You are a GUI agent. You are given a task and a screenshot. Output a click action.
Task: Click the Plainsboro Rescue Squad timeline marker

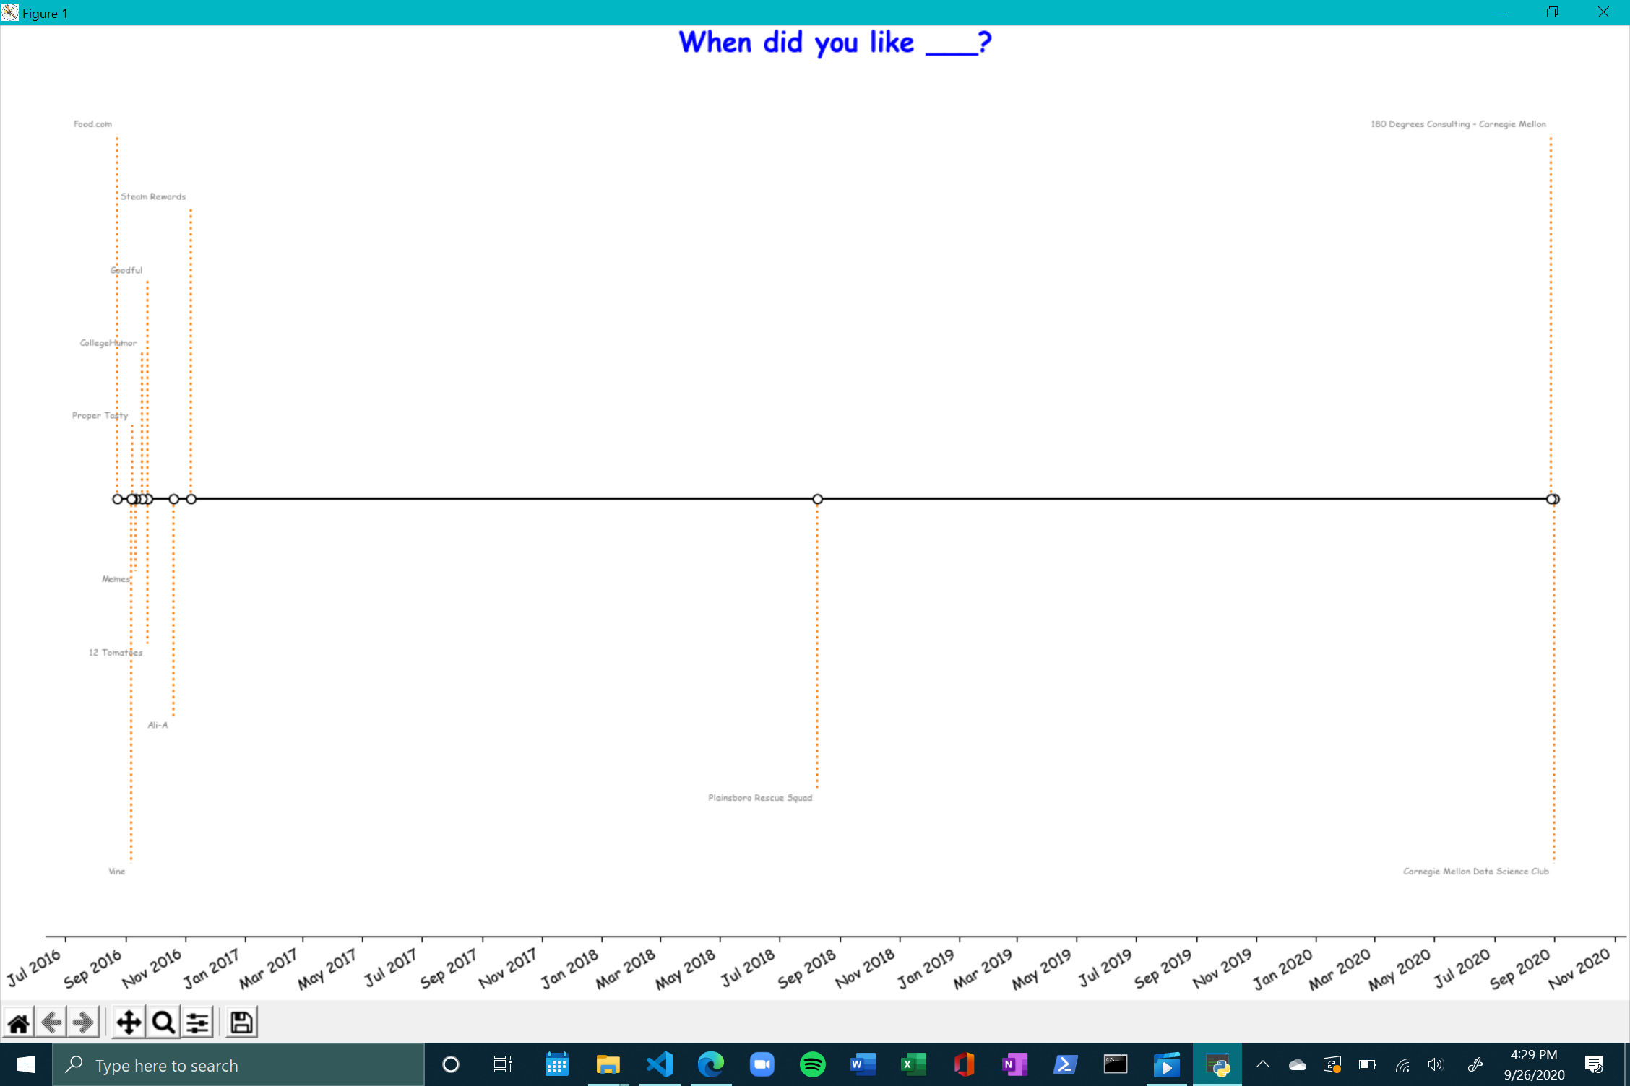click(817, 499)
